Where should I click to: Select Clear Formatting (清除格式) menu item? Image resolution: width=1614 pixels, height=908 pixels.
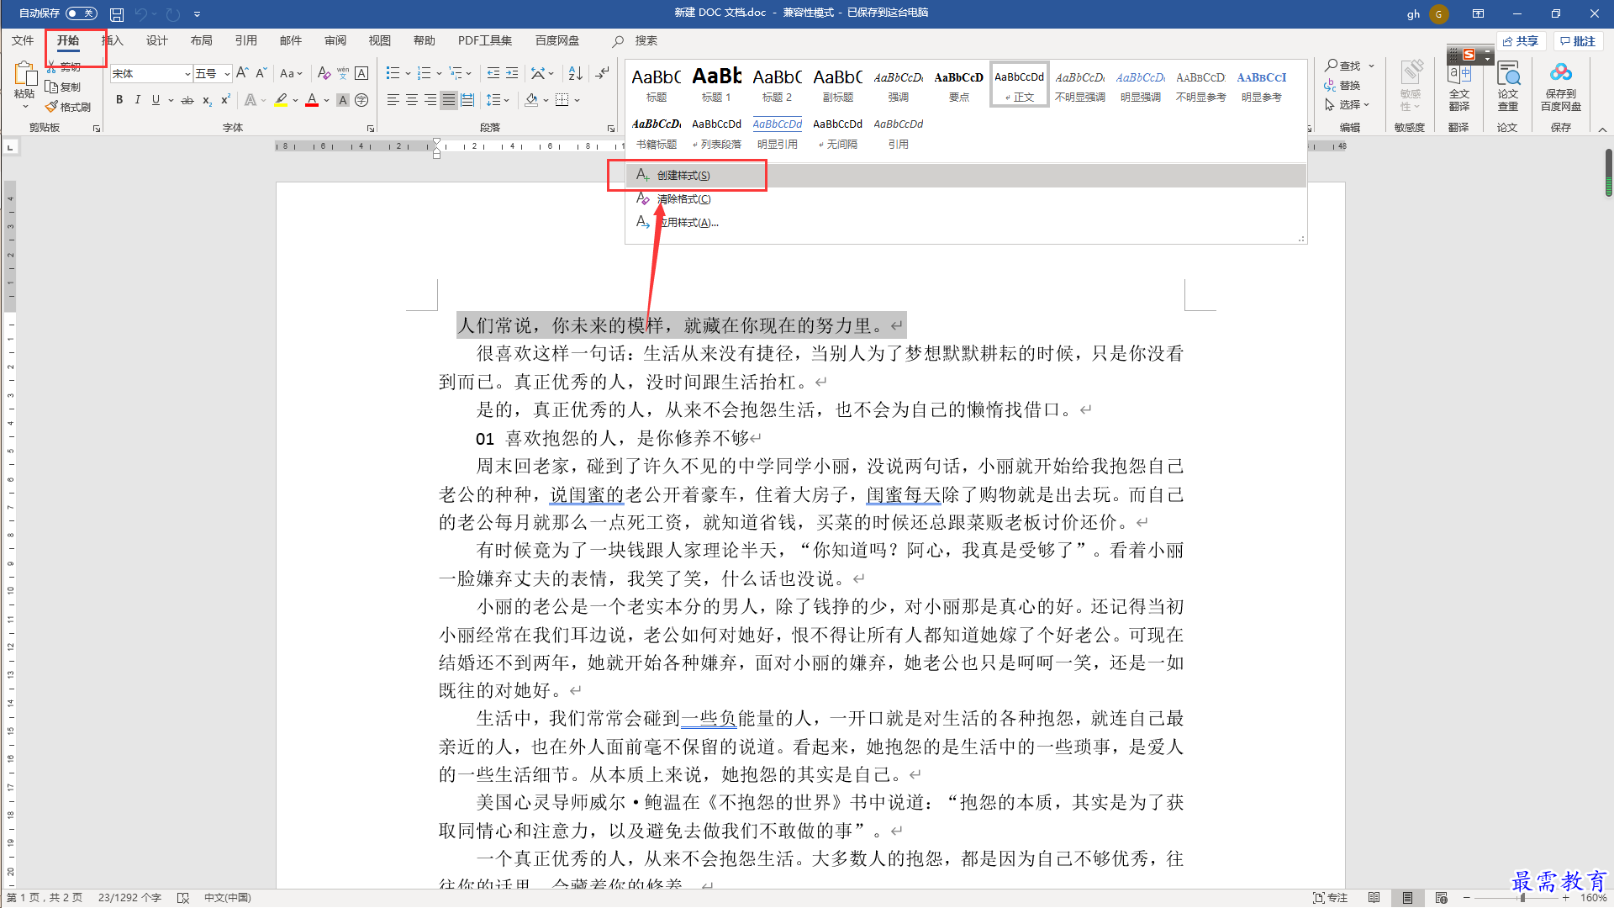[x=966, y=198]
